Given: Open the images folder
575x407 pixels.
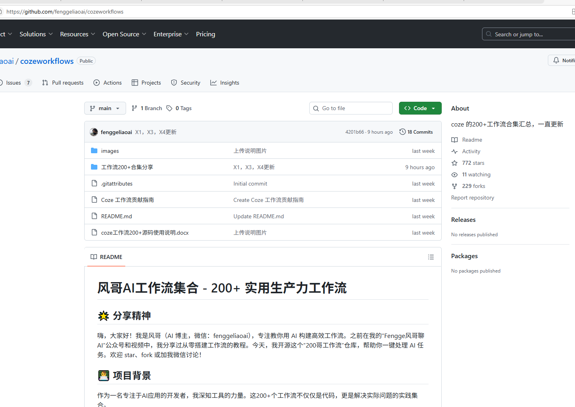Looking at the screenshot, I should (110, 151).
